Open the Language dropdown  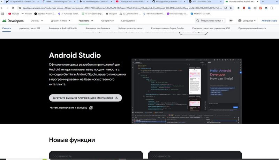[x=247, y=21]
